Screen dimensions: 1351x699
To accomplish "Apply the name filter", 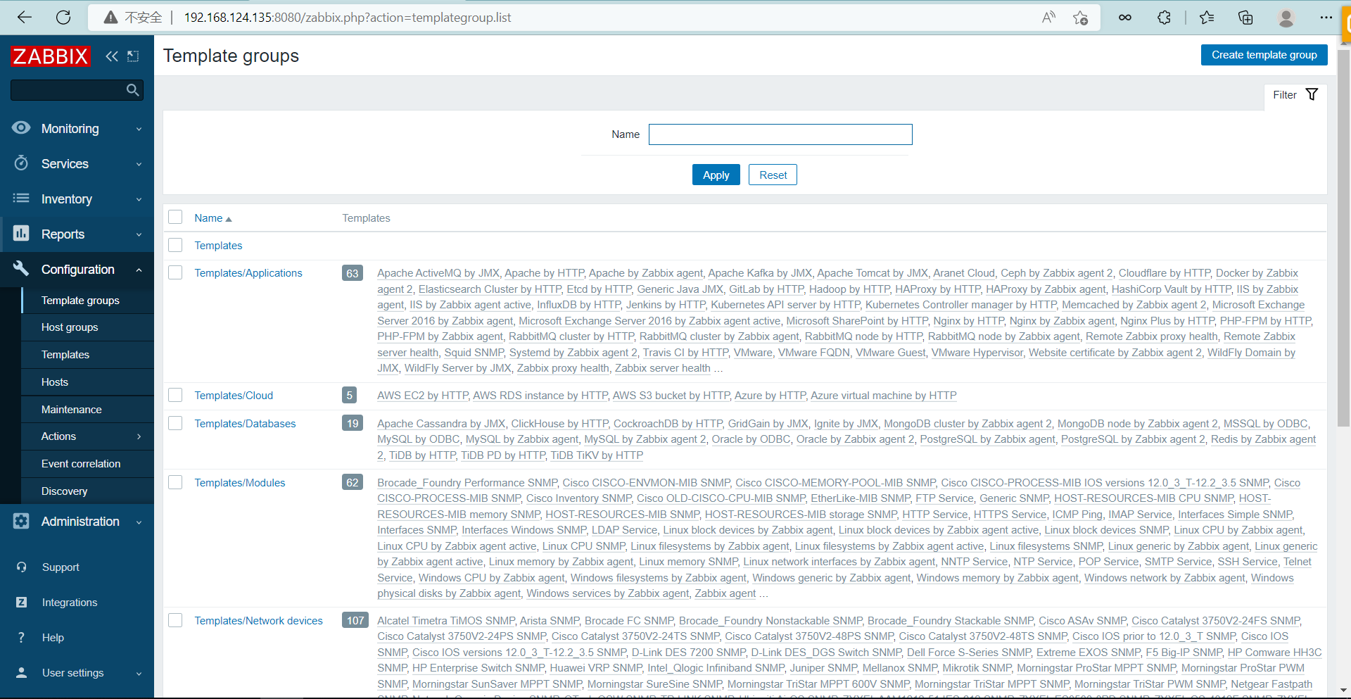I will [716, 175].
